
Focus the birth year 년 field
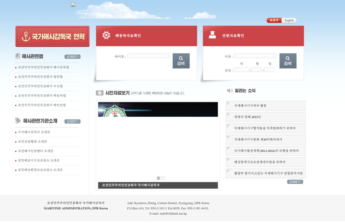pos(241,70)
